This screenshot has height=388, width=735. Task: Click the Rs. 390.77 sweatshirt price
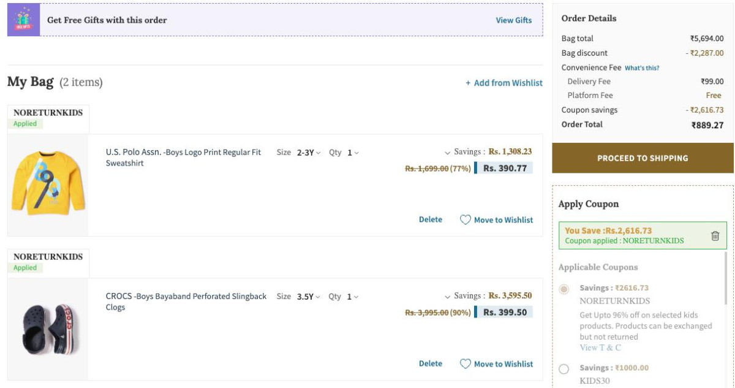pyautogui.click(x=505, y=168)
